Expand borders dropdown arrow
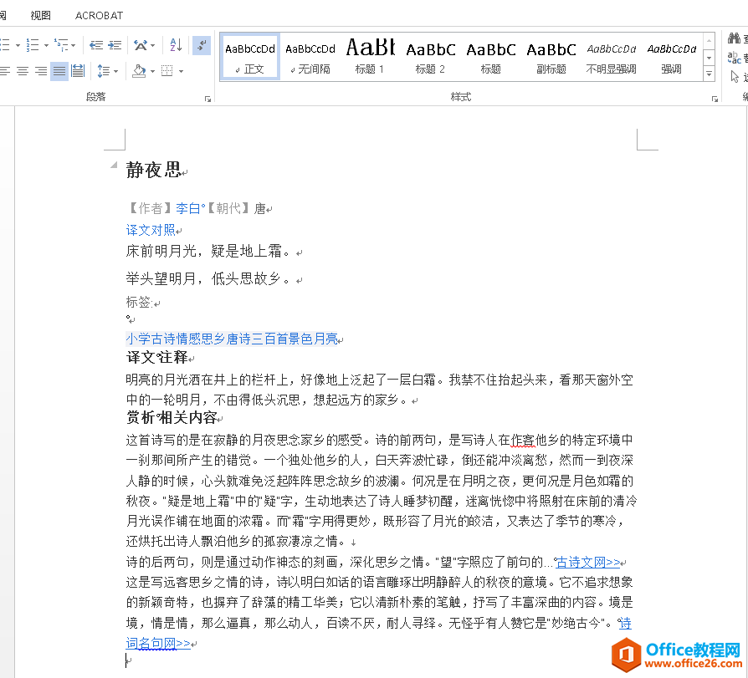The image size is (748, 678). [182, 72]
